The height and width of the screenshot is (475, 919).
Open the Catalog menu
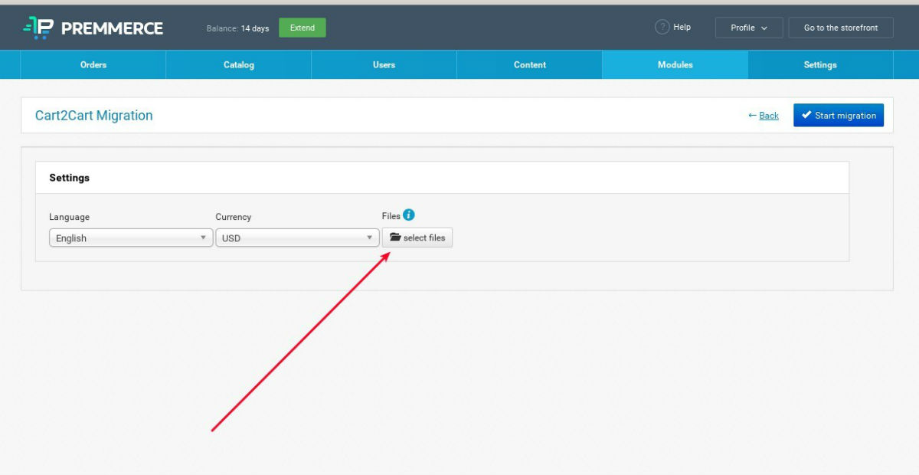coord(239,65)
